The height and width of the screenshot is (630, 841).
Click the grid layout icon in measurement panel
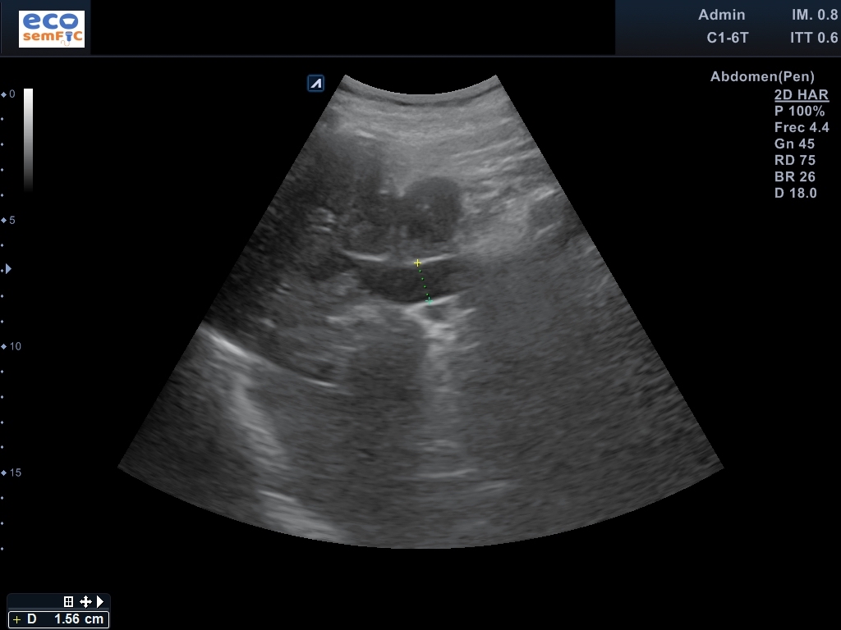[69, 601]
